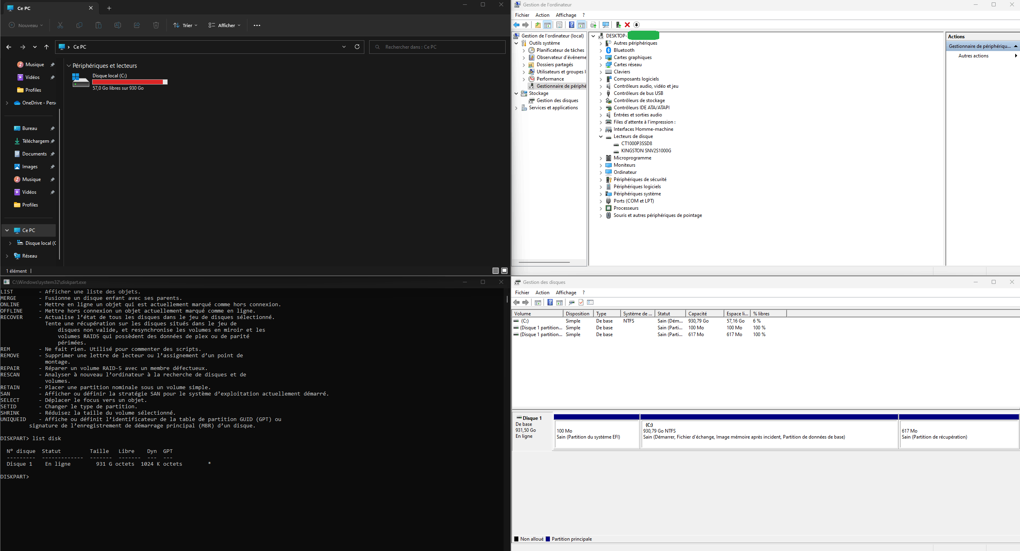This screenshot has height=551, width=1020.
Task: Click the scan for hardware changes icon
Action: [x=606, y=25]
